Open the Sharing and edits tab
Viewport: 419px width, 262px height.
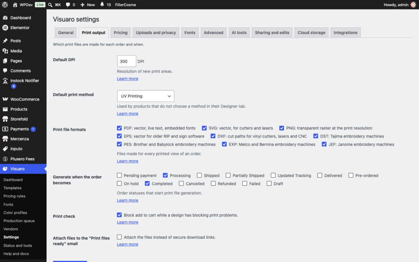coord(272,33)
